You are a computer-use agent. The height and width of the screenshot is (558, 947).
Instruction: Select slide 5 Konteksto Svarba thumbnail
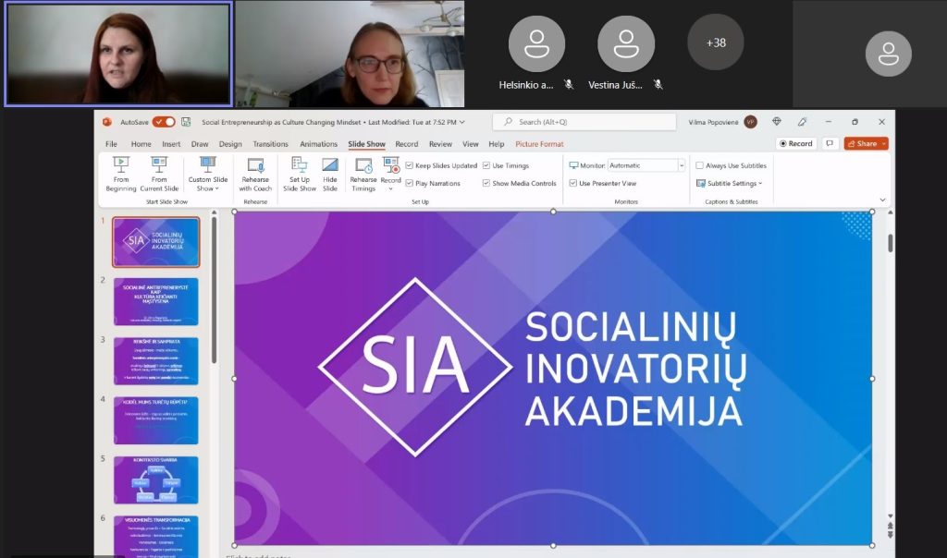pos(155,479)
